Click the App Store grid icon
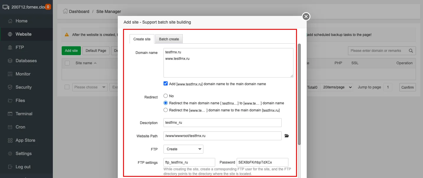 pyautogui.click(x=10, y=140)
